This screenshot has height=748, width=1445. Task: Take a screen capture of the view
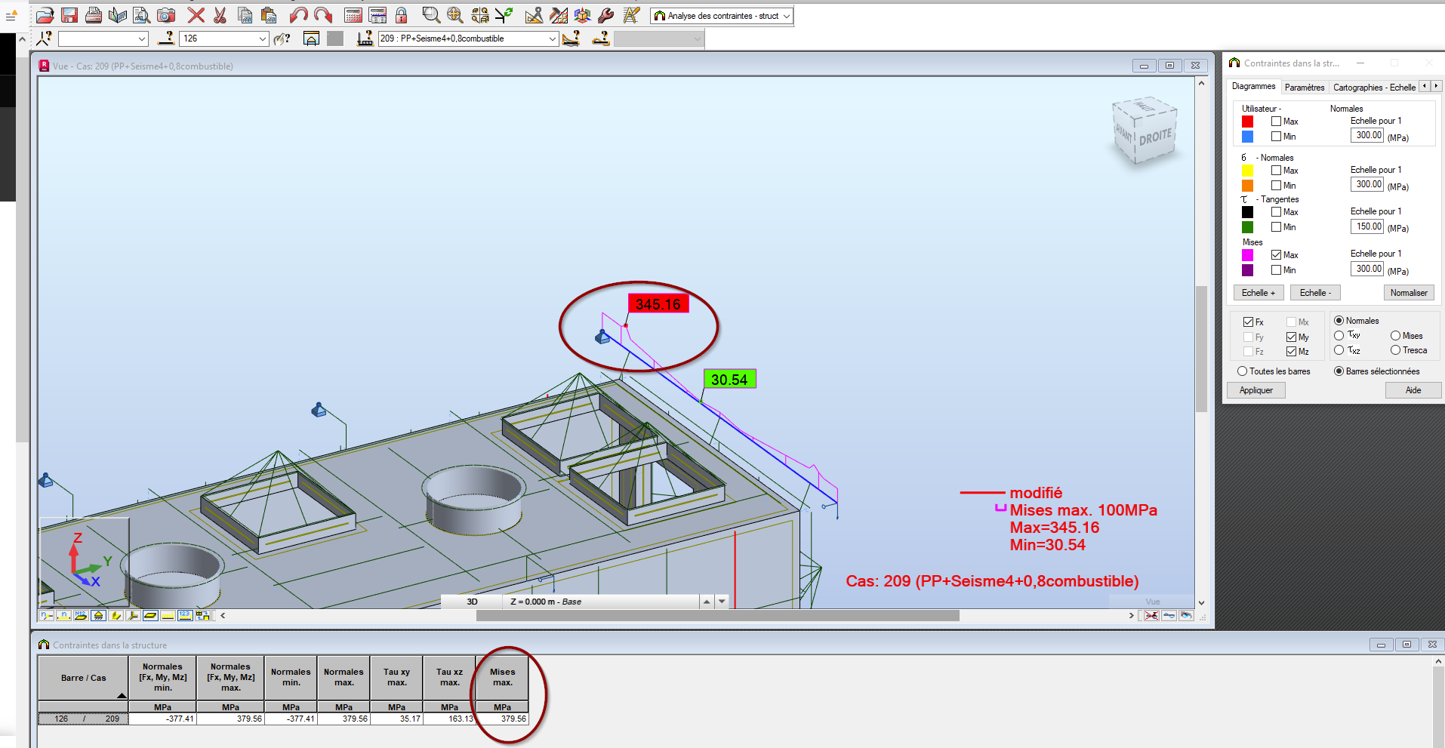(x=165, y=15)
